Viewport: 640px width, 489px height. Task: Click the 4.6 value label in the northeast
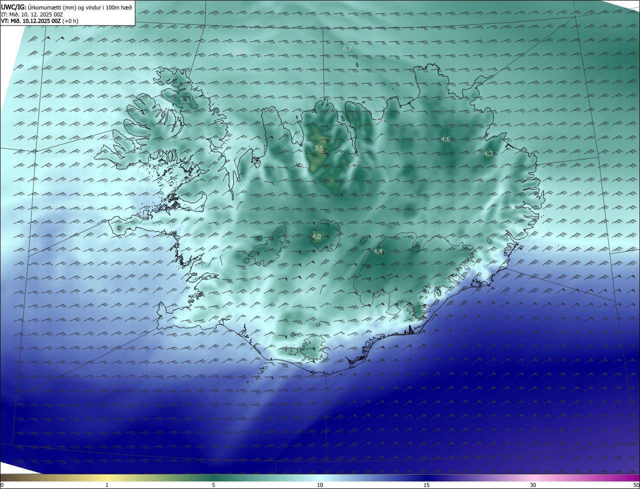[445, 139]
